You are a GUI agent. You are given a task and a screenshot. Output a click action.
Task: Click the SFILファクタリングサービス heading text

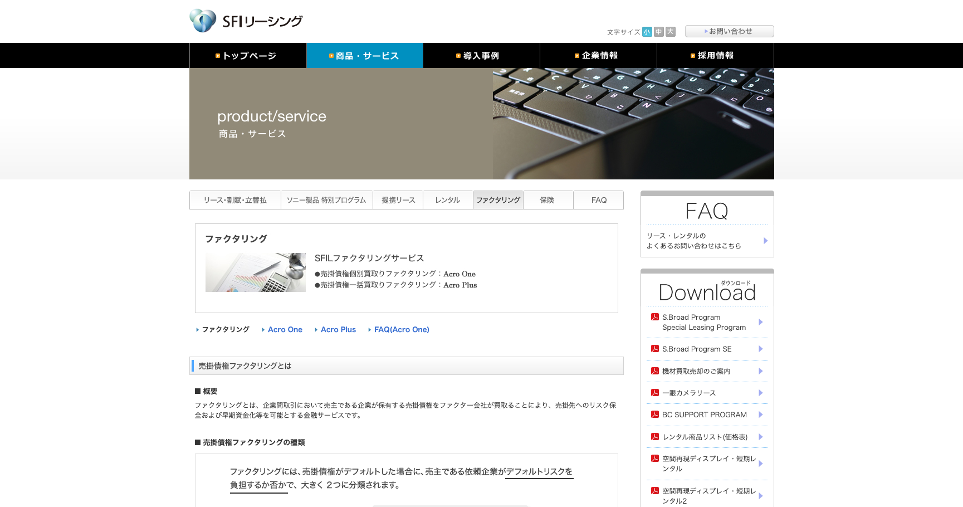(369, 258)
